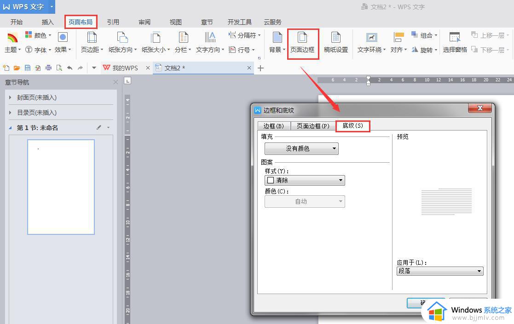Click the export to PDF icon
514x324 pixels.
38,68
